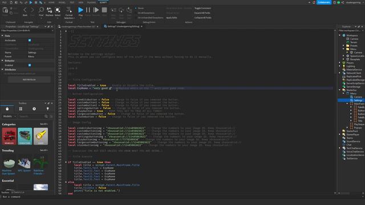Collapse the code fold arrow at line 47
Image resolution: width=365 pixels, height=205 pixels.
tap(66, 162)
